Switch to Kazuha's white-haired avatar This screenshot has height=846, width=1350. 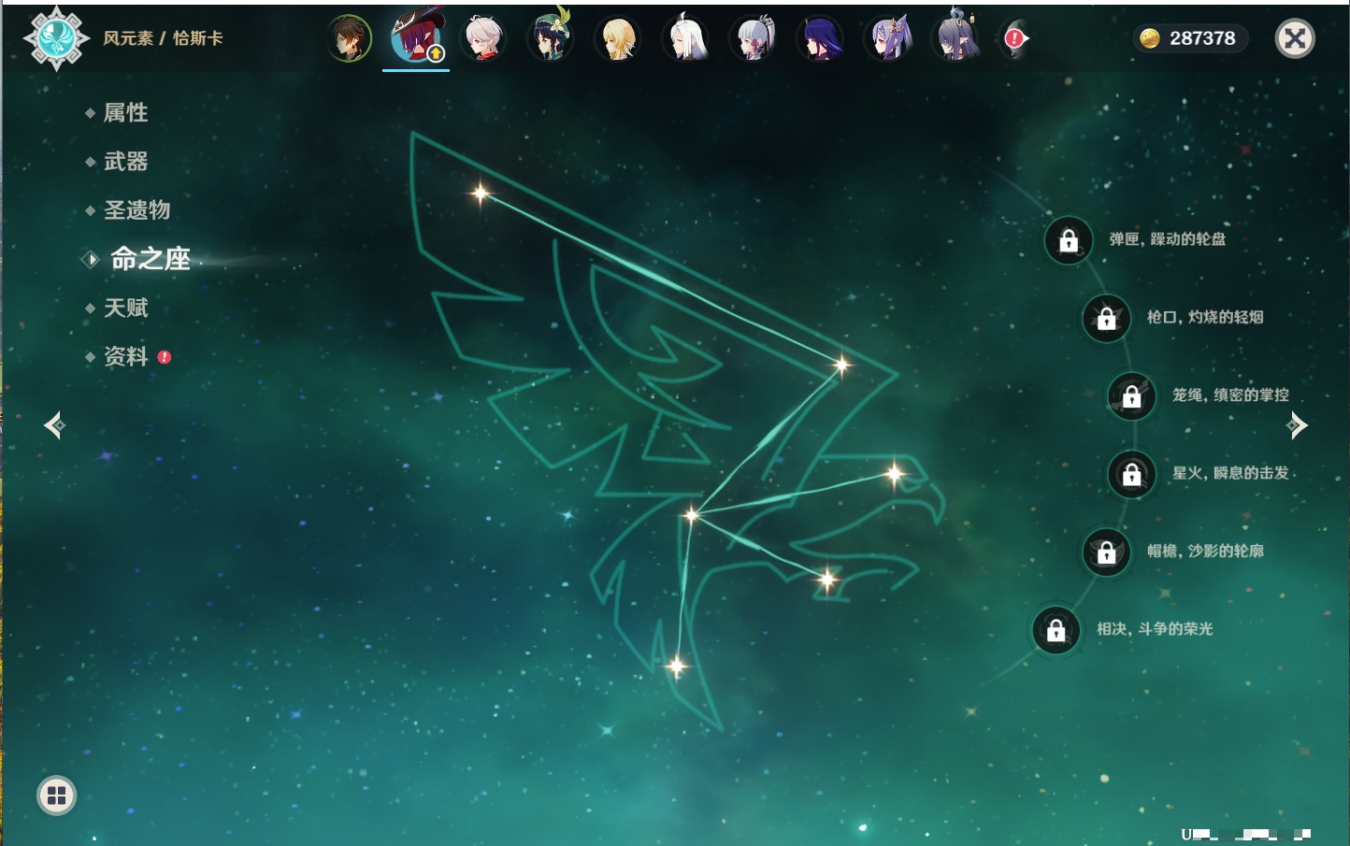[483, 39]
